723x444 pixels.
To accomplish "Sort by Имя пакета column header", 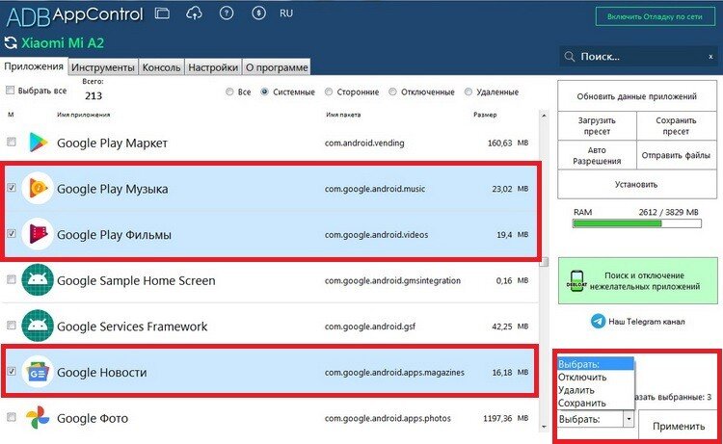I will tap(343, 115).
